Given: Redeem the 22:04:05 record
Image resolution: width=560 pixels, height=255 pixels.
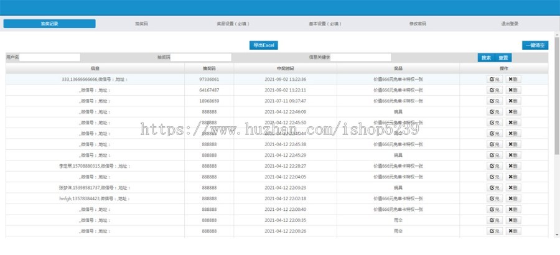Looking at the screenshot, I should tap(495, 177).
